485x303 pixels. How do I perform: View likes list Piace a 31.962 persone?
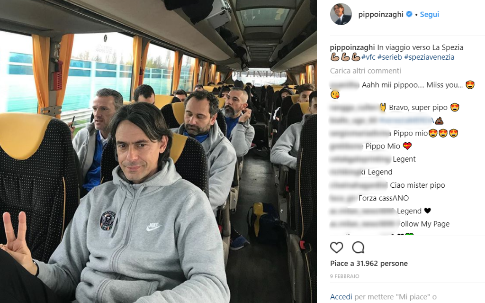tap(368, 263)
